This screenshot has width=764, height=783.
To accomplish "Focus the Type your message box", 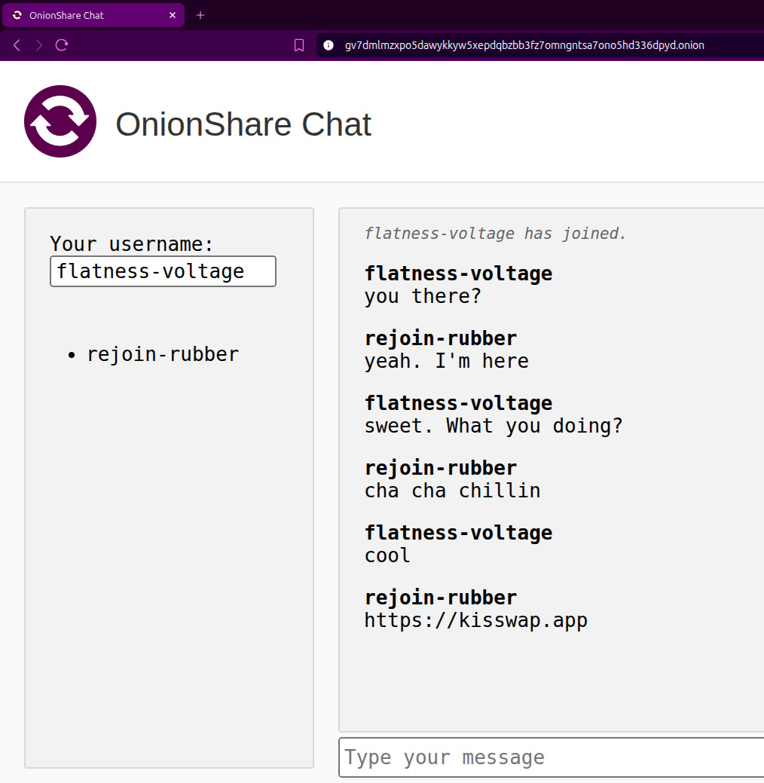I will pyautogui.click(x=552, y=757).
